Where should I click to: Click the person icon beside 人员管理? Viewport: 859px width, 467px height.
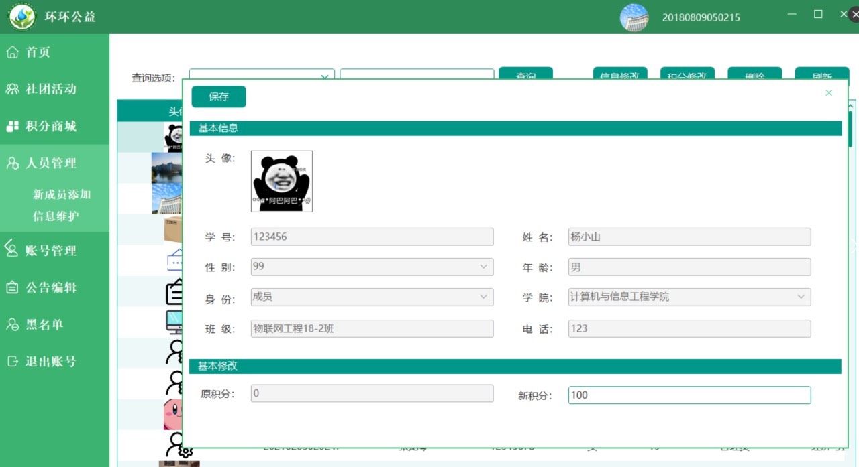[12, 163]
